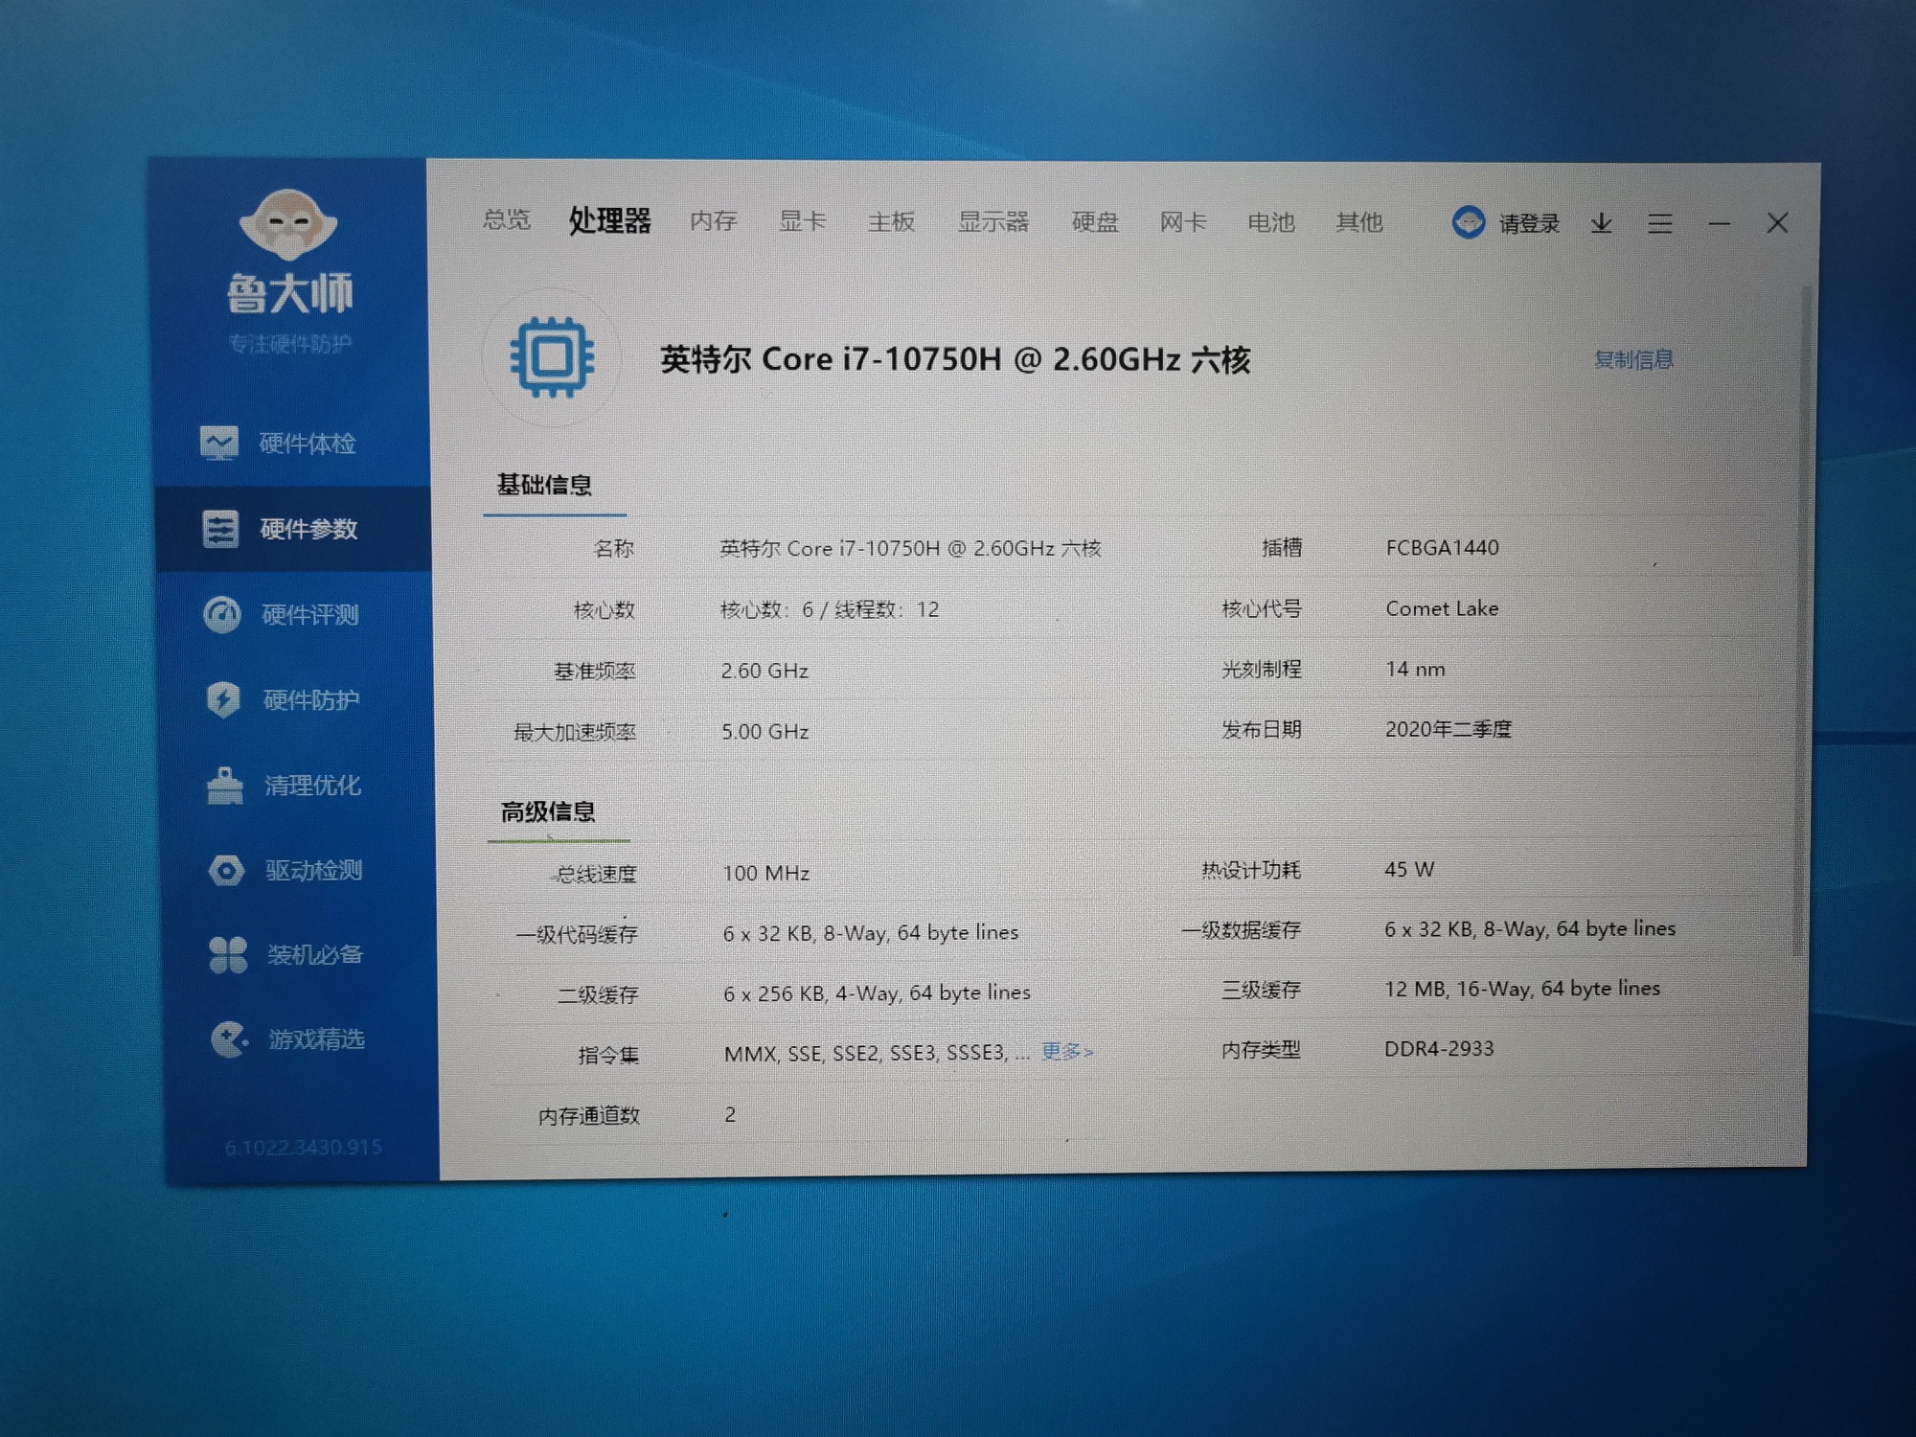Click the 2020年二季度 release date value

1448,729
